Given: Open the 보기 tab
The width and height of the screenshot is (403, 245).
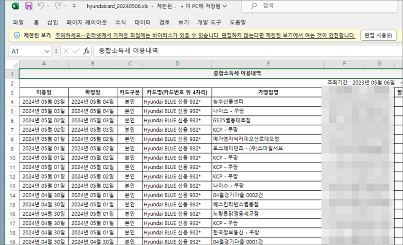Looking at the screenshot, I should (x=183, y=22).
